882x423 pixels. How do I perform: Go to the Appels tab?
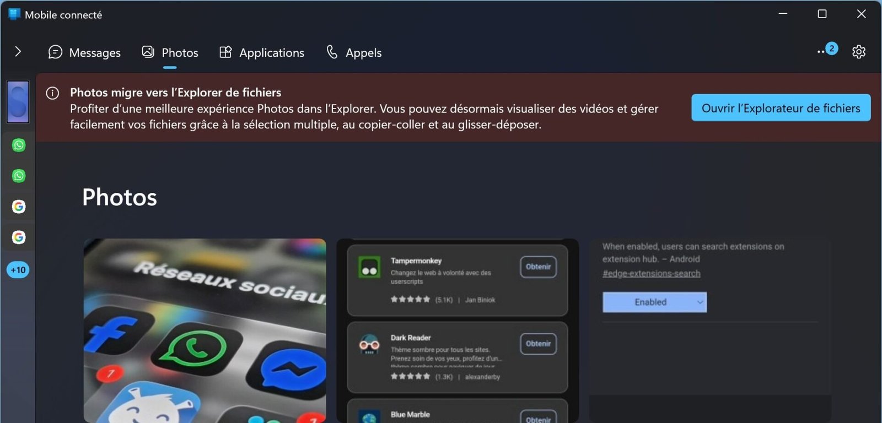[x=354, y=52]
